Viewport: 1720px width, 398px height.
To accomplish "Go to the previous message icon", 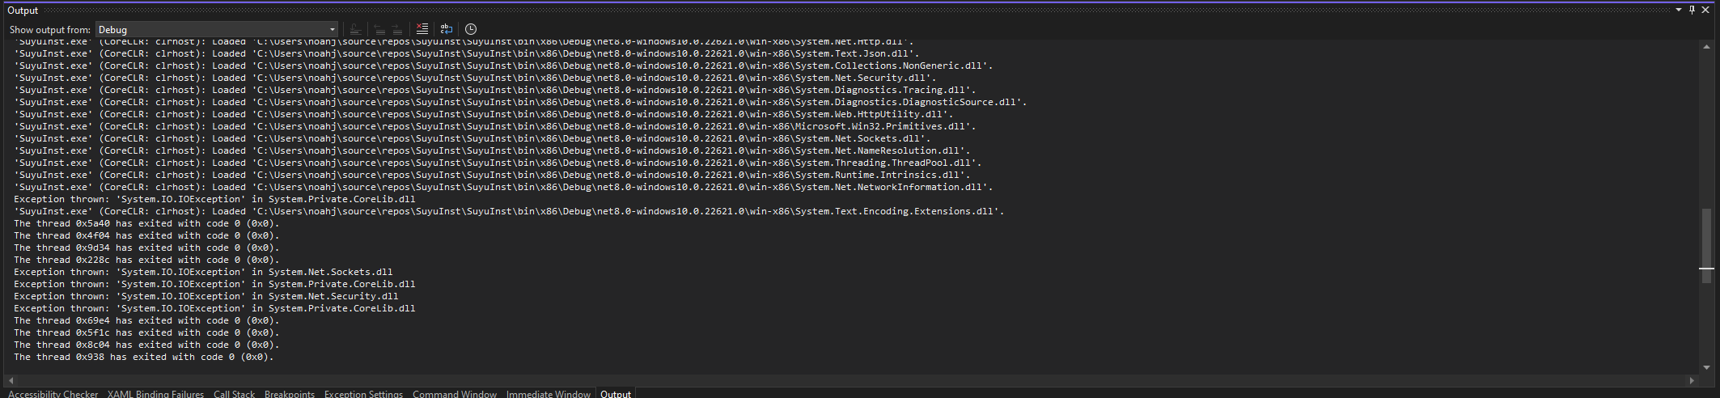I will click(379, 29).
